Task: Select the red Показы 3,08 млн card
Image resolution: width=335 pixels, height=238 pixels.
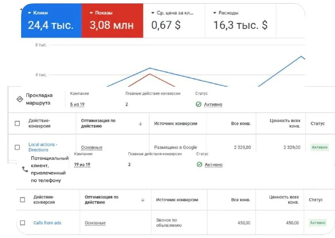Action: pyautogui.click(x=112, y=20)
